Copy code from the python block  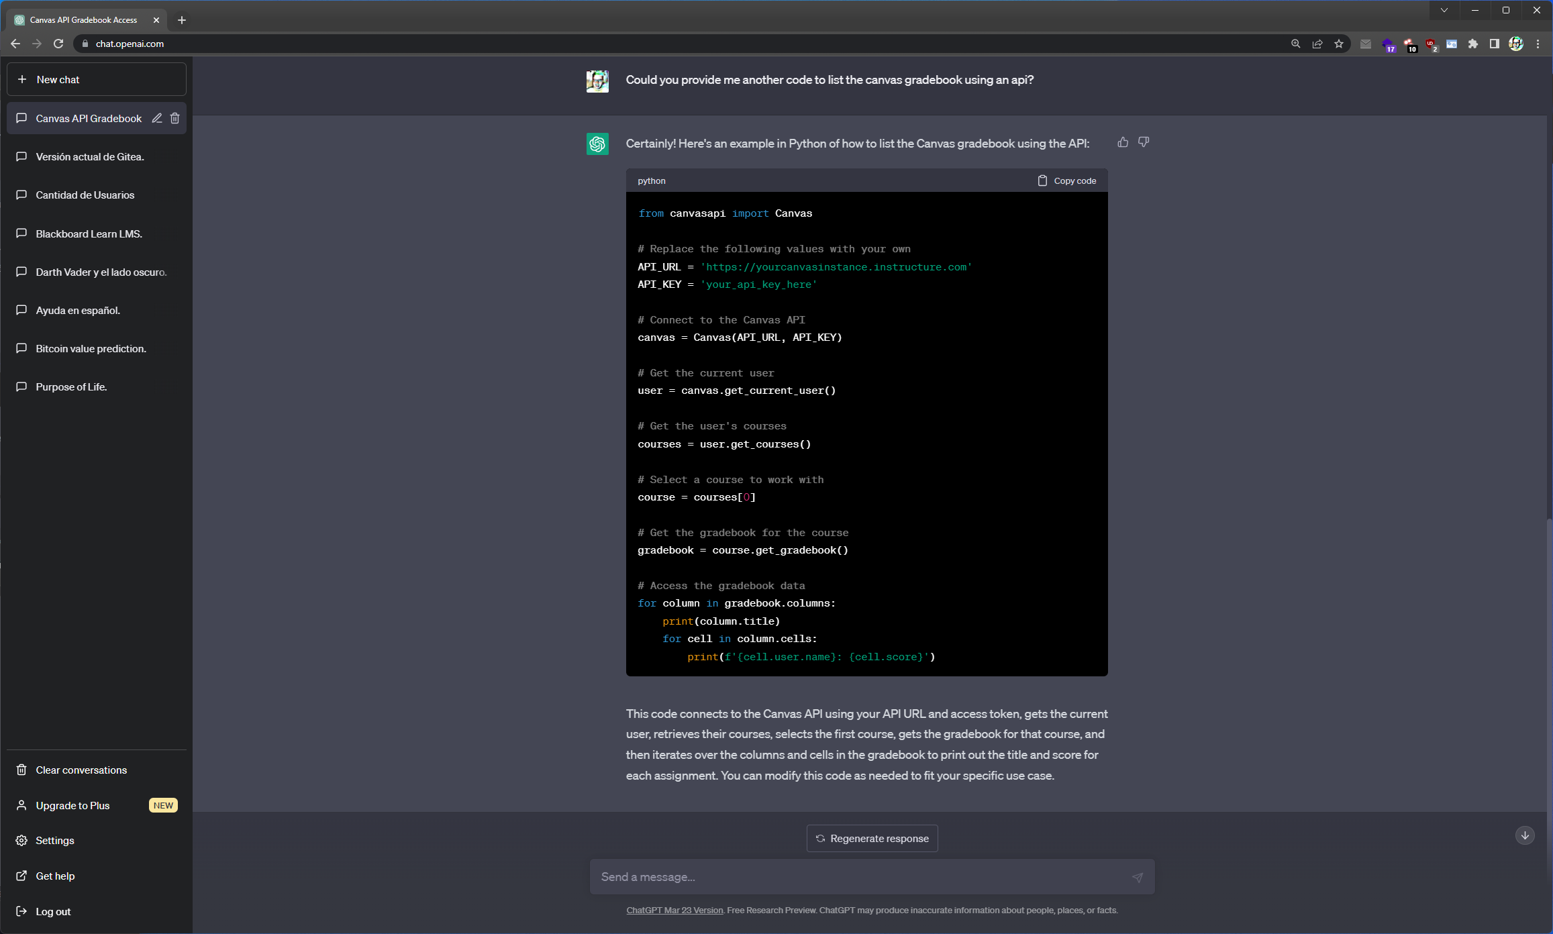(x=1067, y=180)
